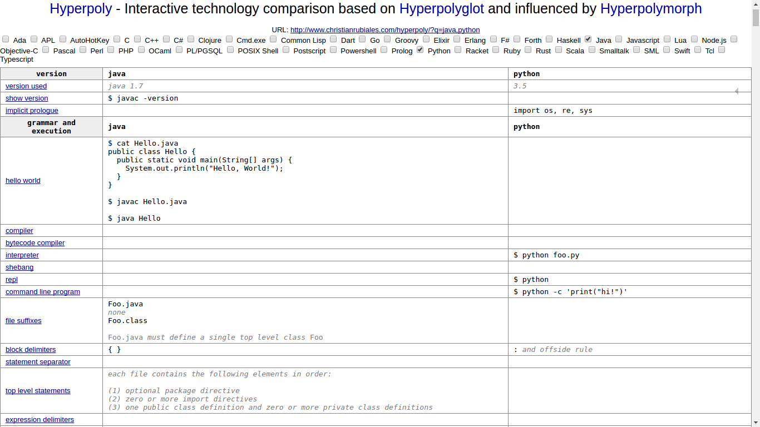Follow the 'compiler' link
The height and width of the screenshot is (427, 760).
(x=19, y=231)
